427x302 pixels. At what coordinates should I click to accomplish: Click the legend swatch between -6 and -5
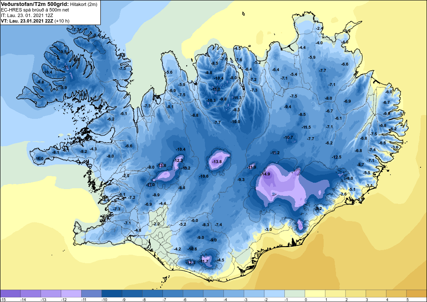(x=193, y=293)
